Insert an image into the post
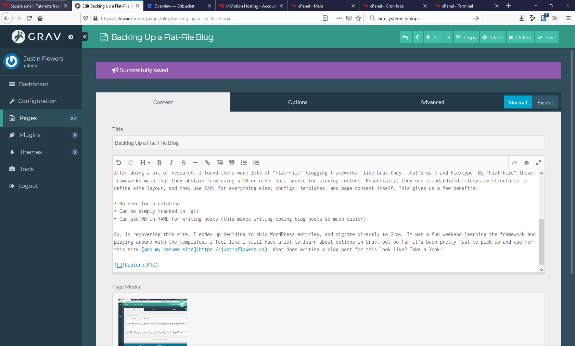The image size is (575, 346). [x=219, y=163]
